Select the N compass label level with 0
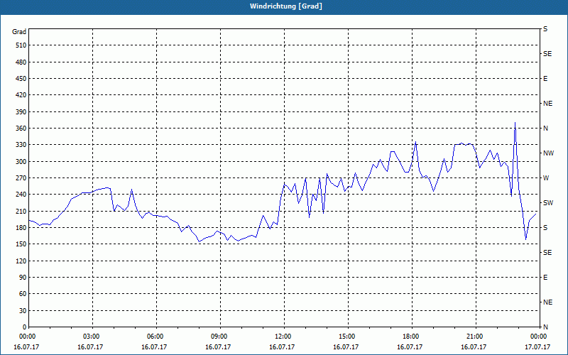The width and height of the screenshot is (568, 355). coord(545,327)
